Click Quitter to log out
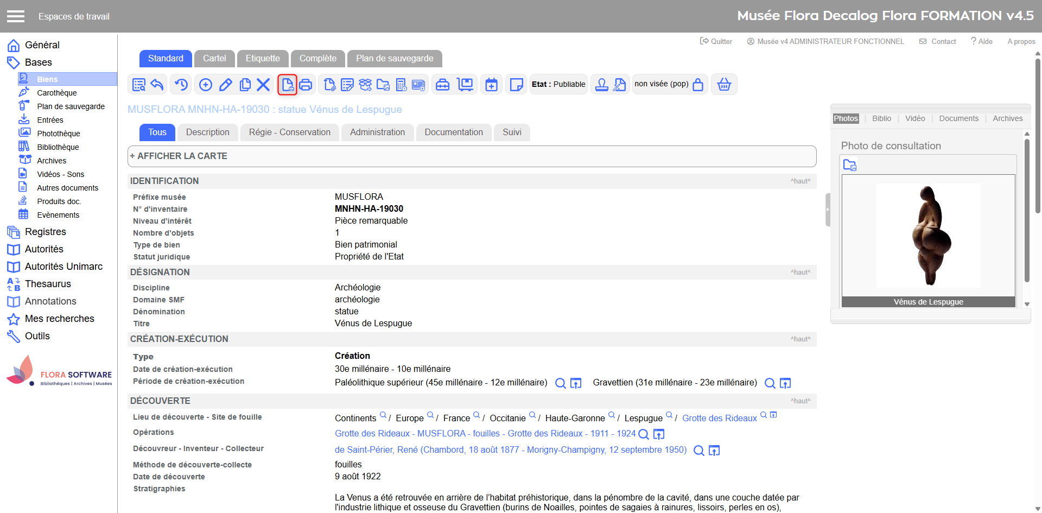This screenshot has width=1042, height=513. point(716,41)
